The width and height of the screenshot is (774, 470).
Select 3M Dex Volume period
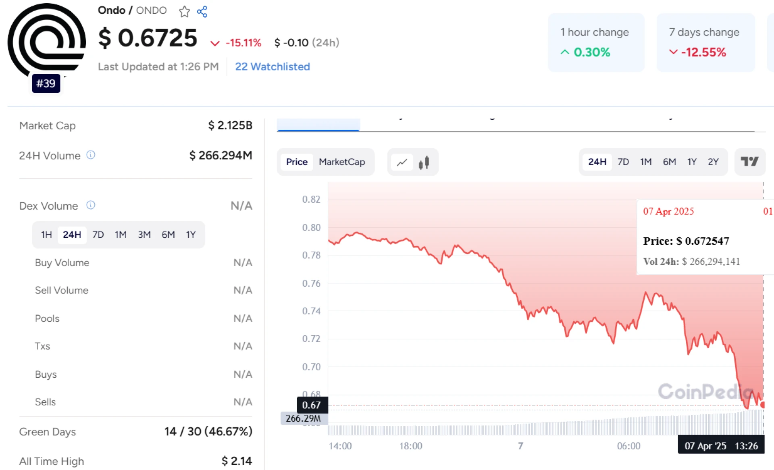(x=144, y=235)
